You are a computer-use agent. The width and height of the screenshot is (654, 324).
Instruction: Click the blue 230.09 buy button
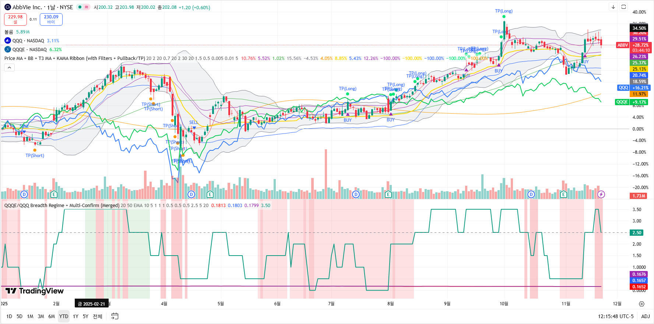[51, 19]
